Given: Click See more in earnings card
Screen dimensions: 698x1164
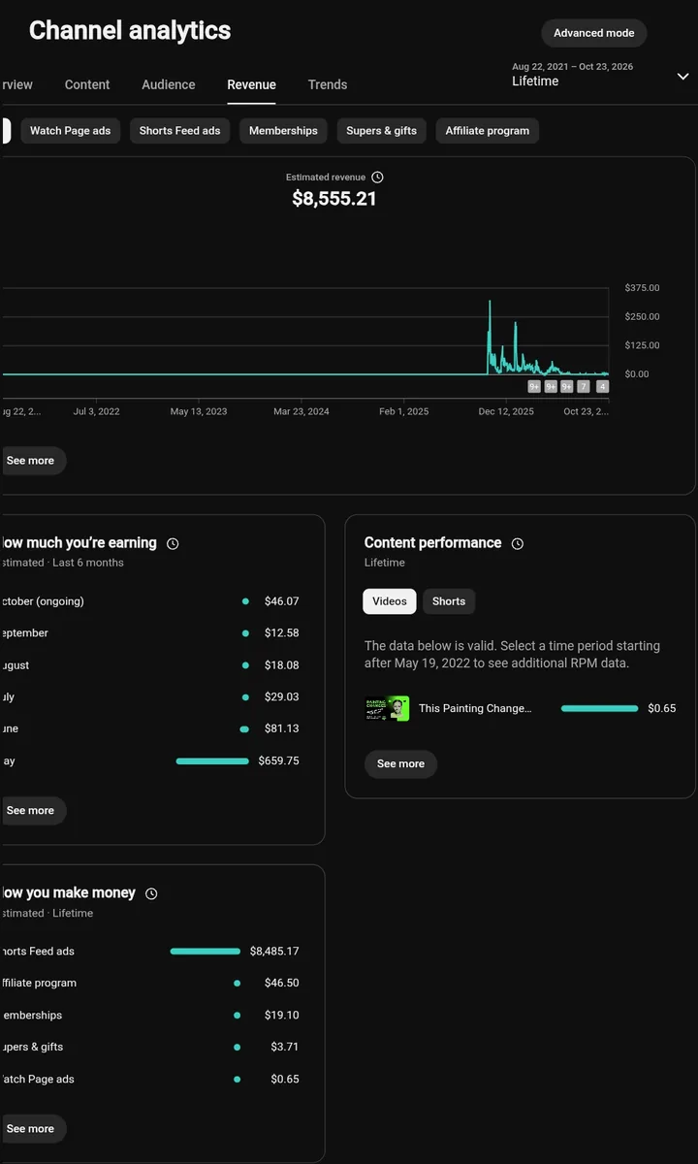Looking at the screenshot, I should point(31,811).
